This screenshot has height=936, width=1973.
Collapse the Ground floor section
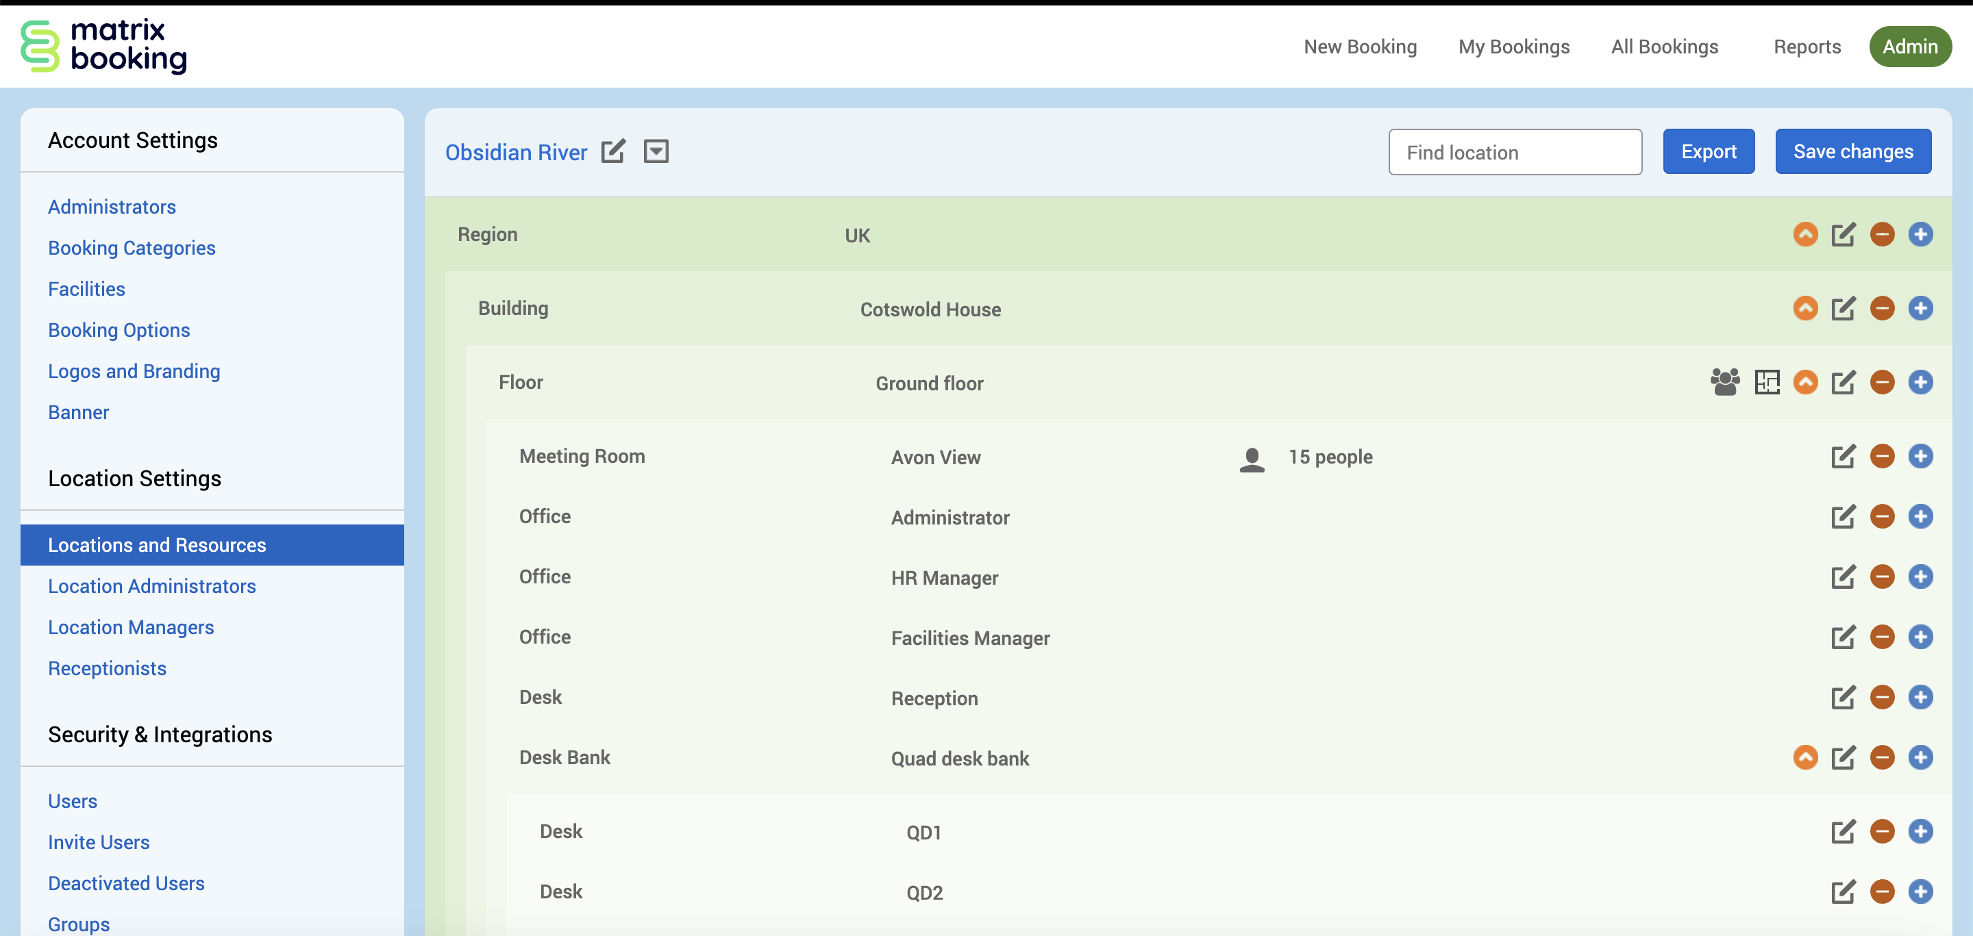[x=1804, y=383]
